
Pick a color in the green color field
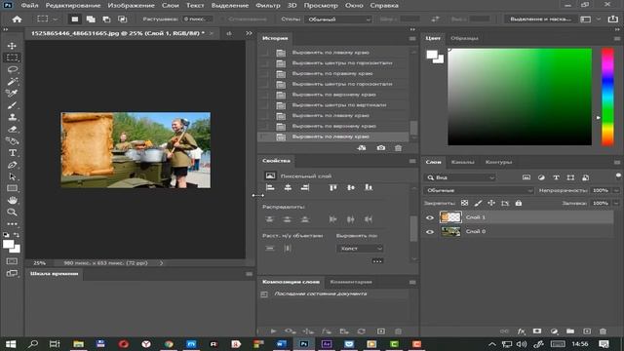(520, 97)
